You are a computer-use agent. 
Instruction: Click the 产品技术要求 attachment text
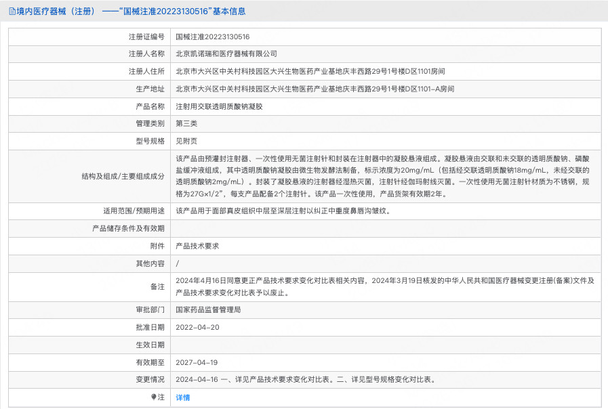(x=197, y=246)
